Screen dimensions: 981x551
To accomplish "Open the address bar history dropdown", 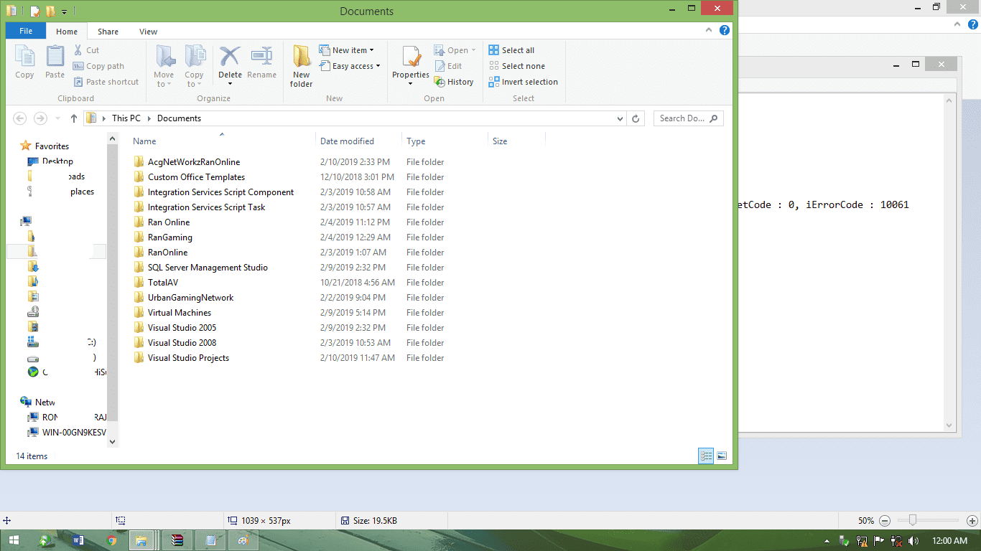I will coord(620,118).
